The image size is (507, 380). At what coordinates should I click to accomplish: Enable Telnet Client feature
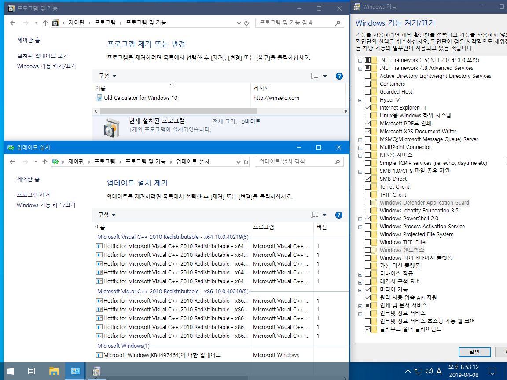click(367, 187)
